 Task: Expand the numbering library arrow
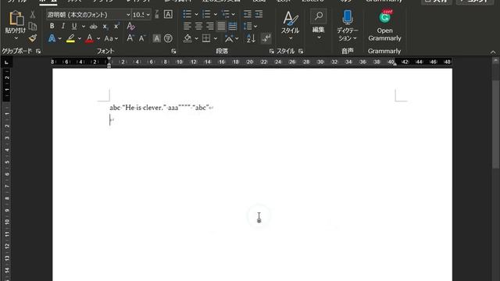[x=216, y=14]
